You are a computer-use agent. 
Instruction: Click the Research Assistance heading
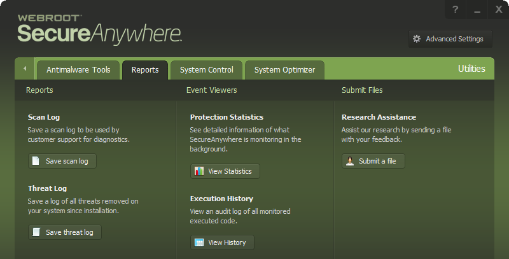pos(379,117)
